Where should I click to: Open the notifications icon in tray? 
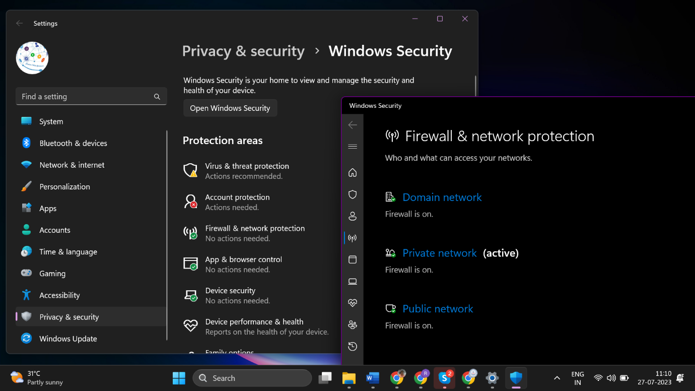[680, 378]
